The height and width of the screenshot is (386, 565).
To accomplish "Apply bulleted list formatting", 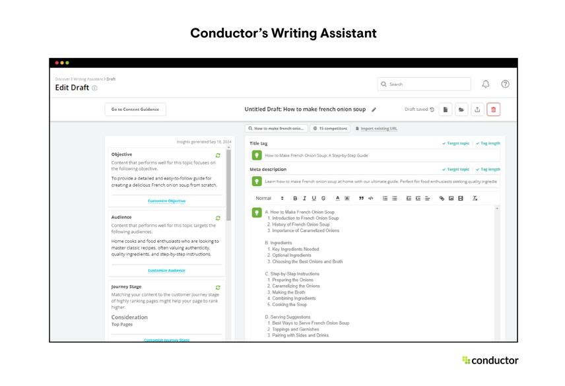I will [394, 199].
